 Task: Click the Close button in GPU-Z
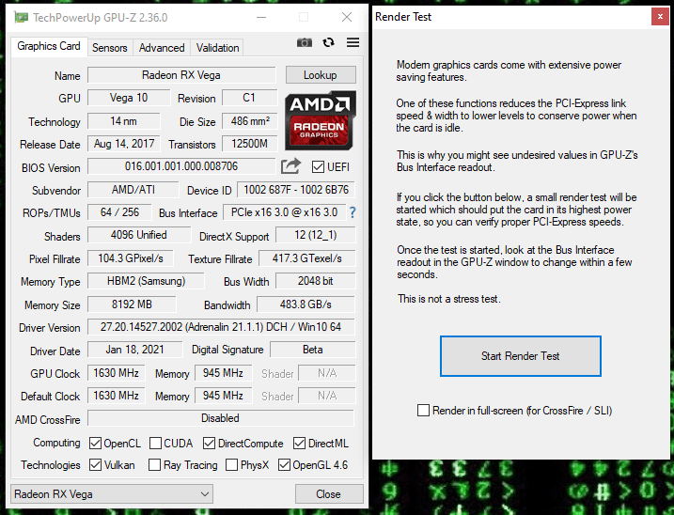click(329, 494)
